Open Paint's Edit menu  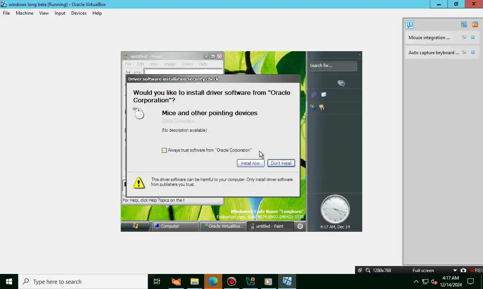tap(140, 64)
